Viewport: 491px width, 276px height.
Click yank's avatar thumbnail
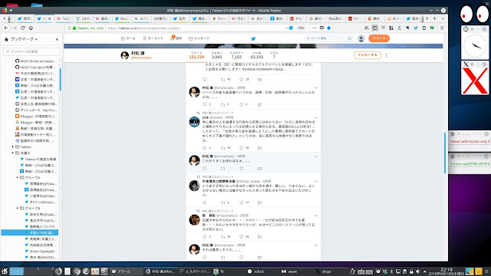click(x=194, y=122)
